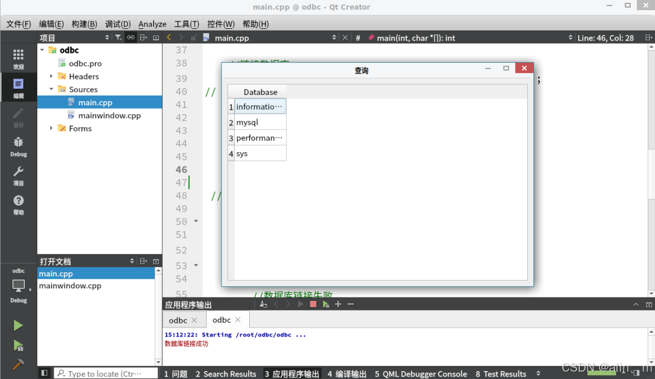The width and height of the screenshot is (655, 379).
Task: Switch to Debug mode in sidebar
Action: pyautogui.click(x=19, y=147)
